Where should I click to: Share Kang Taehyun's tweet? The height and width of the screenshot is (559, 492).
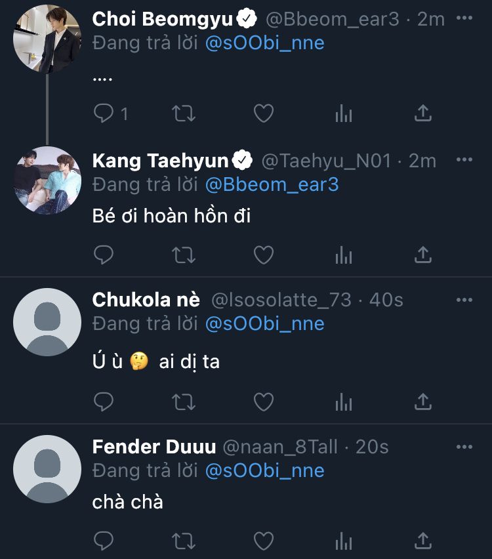point(423,255)
